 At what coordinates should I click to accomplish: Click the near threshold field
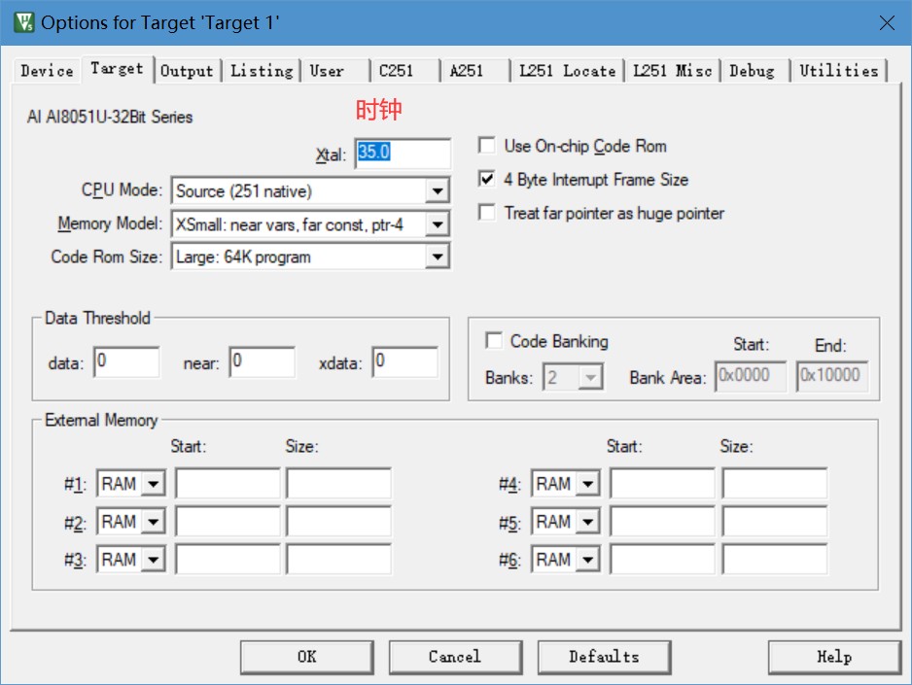click(262, 362)
